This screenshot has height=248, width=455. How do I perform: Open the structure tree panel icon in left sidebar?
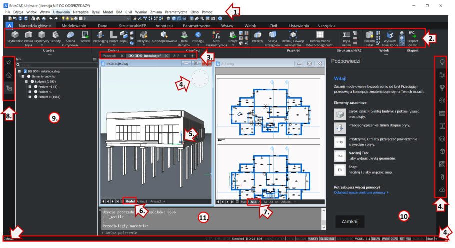coord(9,88)
